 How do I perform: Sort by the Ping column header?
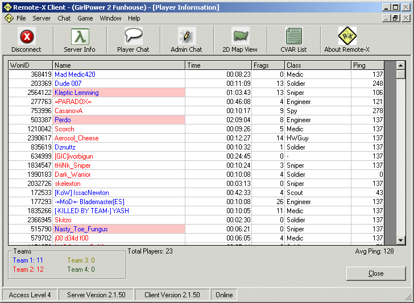coord(367,65)
